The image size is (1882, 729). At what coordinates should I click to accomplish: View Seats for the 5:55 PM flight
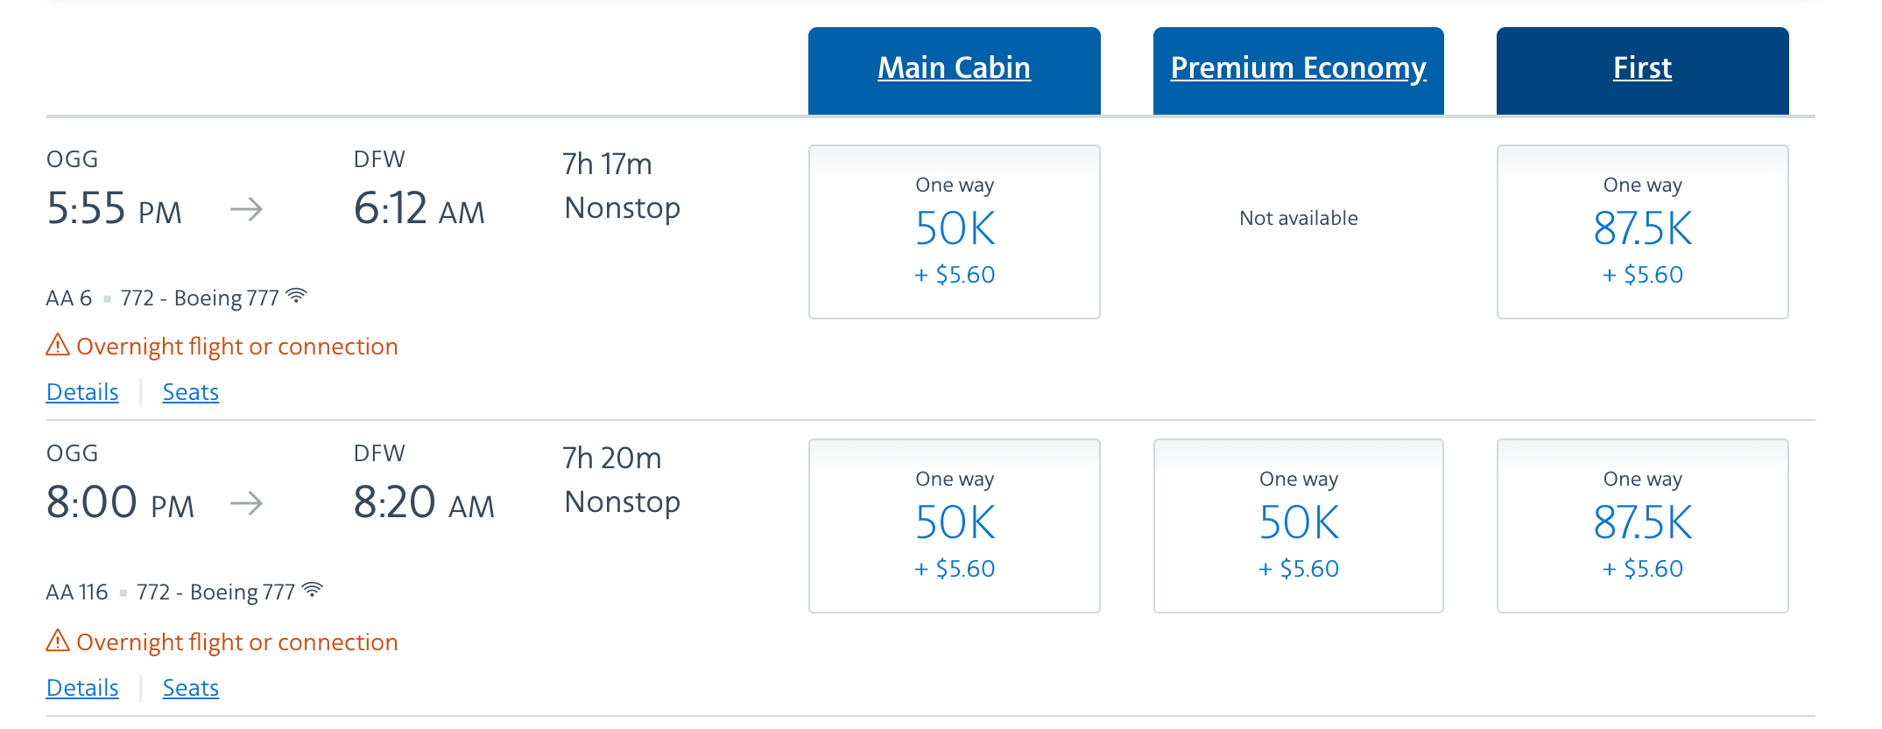[x=190, y=392]
